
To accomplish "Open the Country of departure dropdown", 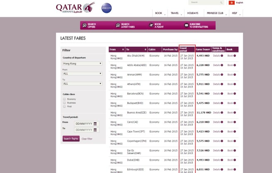I will (82, 64).
